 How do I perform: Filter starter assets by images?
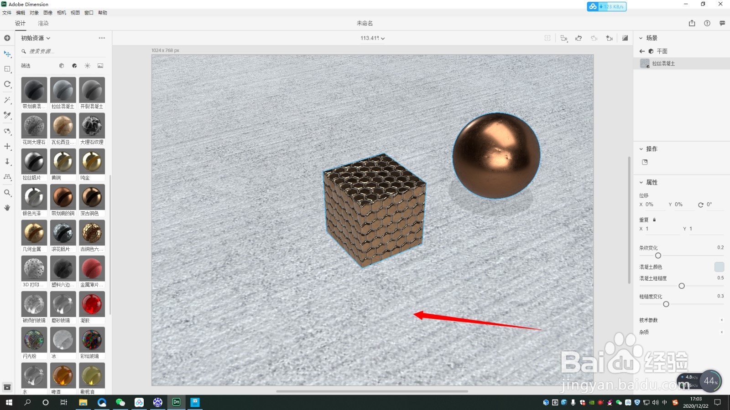click(x=100, y=66)
